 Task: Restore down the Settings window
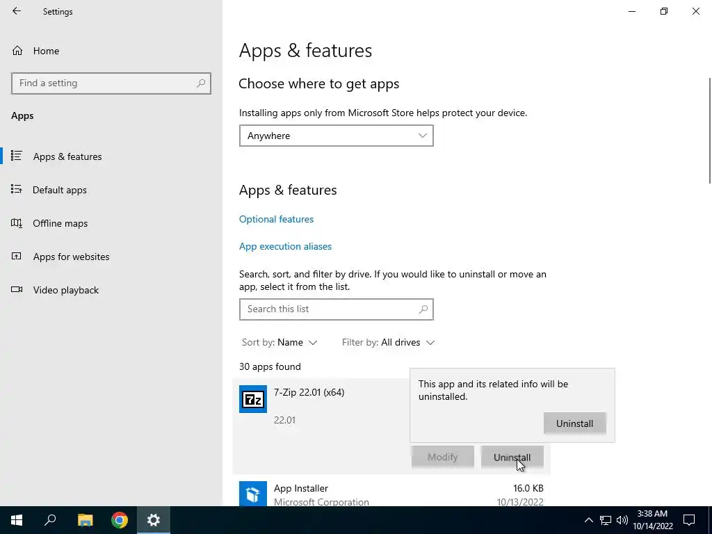tap(664, 11)
